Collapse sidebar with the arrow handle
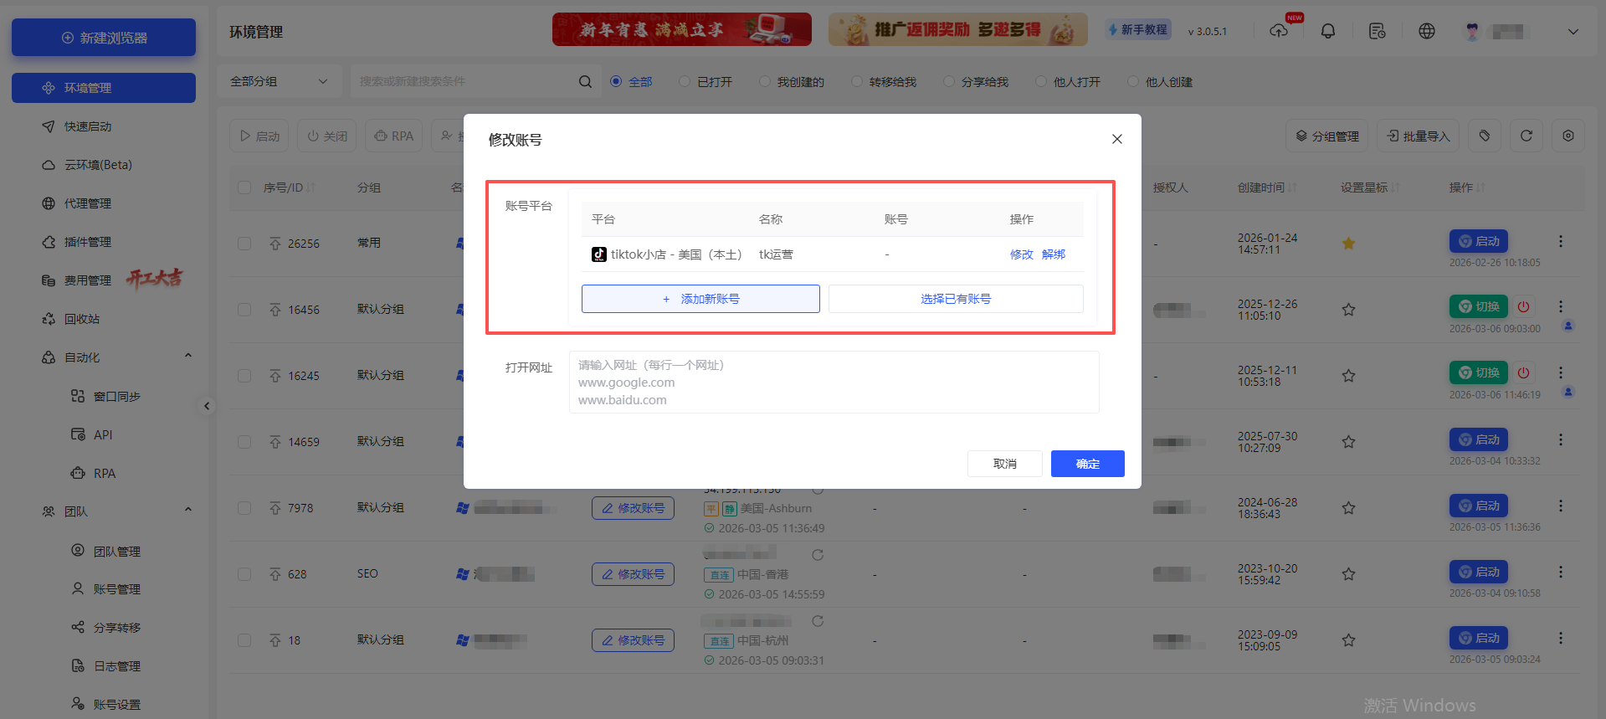This screenshot has height=719, width=1606. tap(207, 406)
